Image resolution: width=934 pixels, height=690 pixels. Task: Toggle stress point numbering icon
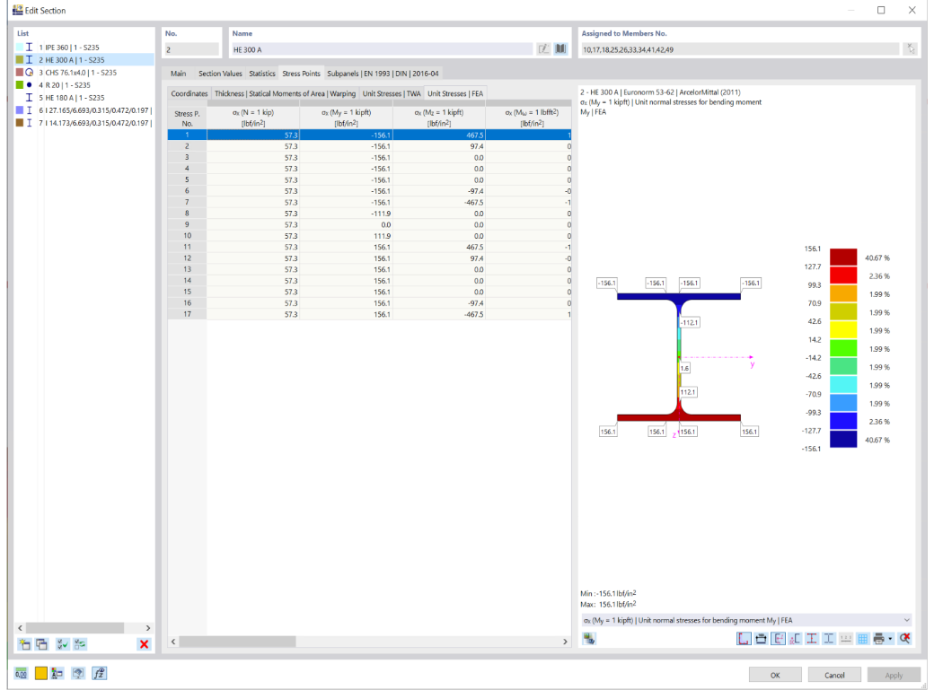click(x=845, y=639)
